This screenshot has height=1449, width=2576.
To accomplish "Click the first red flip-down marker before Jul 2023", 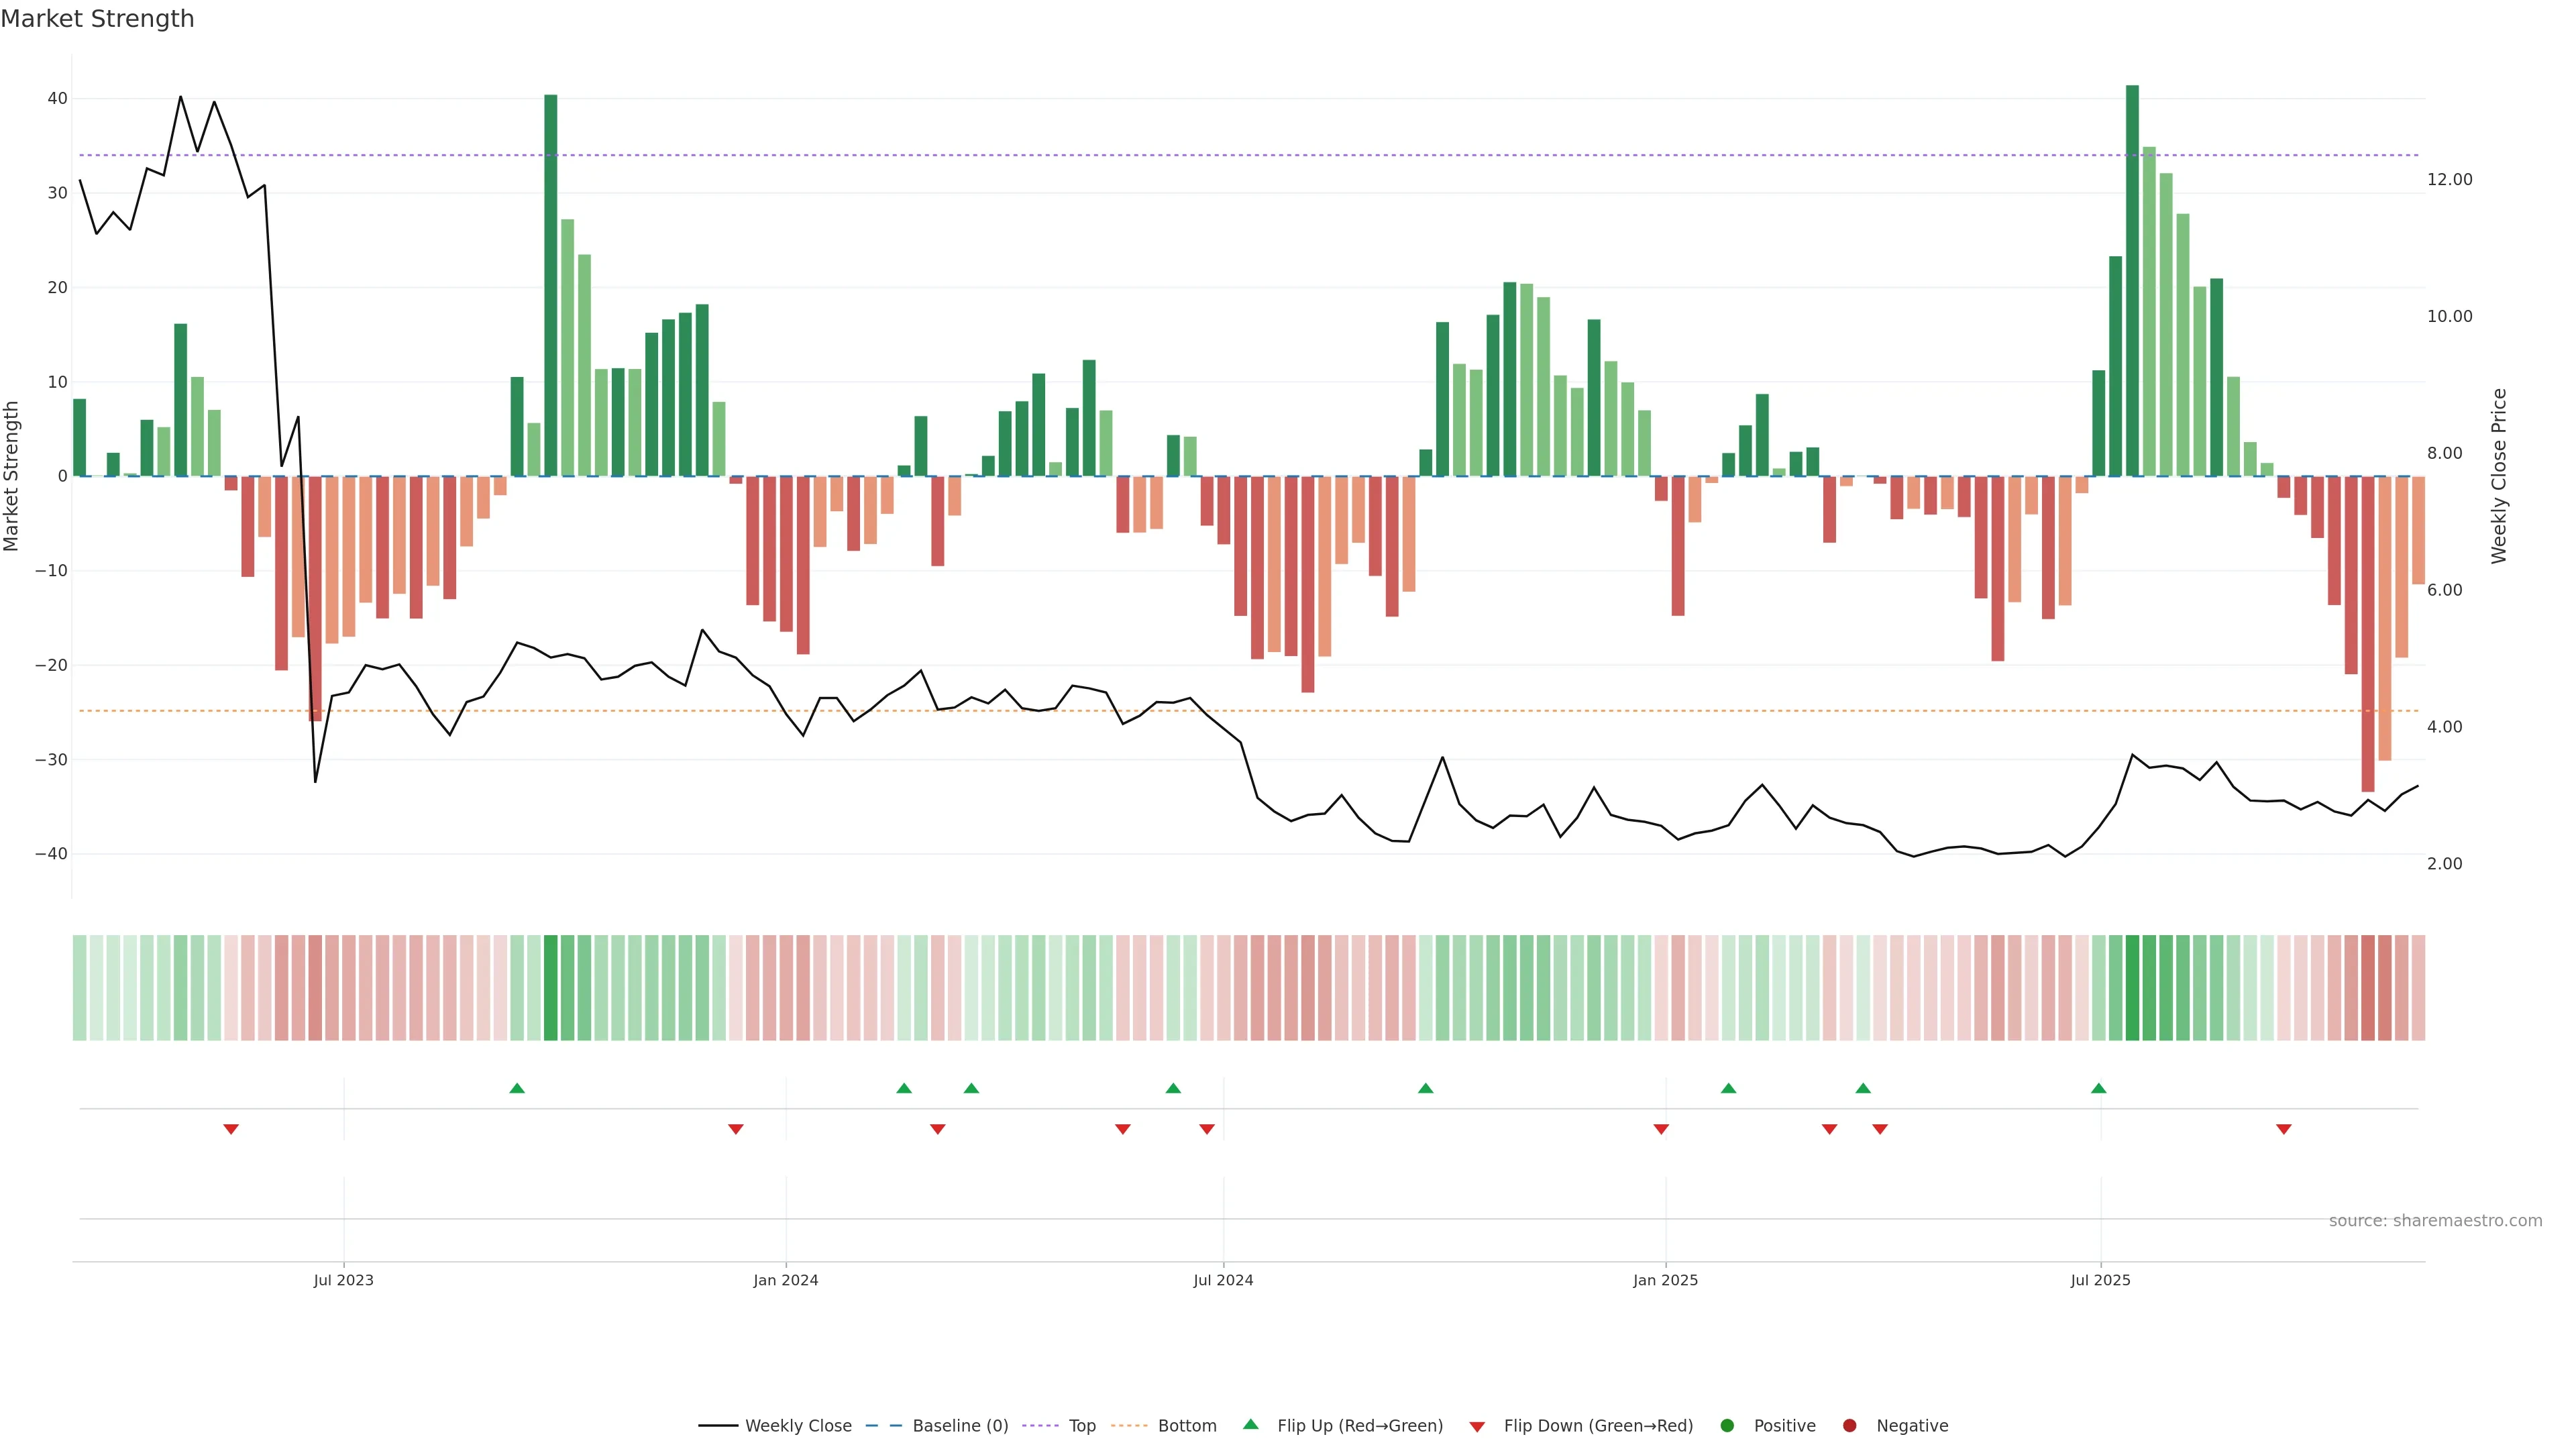I will tap(231, 1129).
